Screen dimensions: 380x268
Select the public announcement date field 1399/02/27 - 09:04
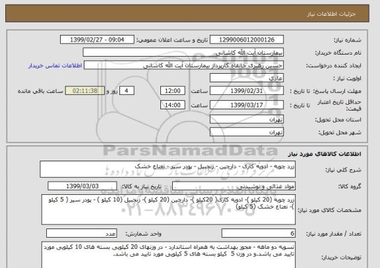click(97, 40)
